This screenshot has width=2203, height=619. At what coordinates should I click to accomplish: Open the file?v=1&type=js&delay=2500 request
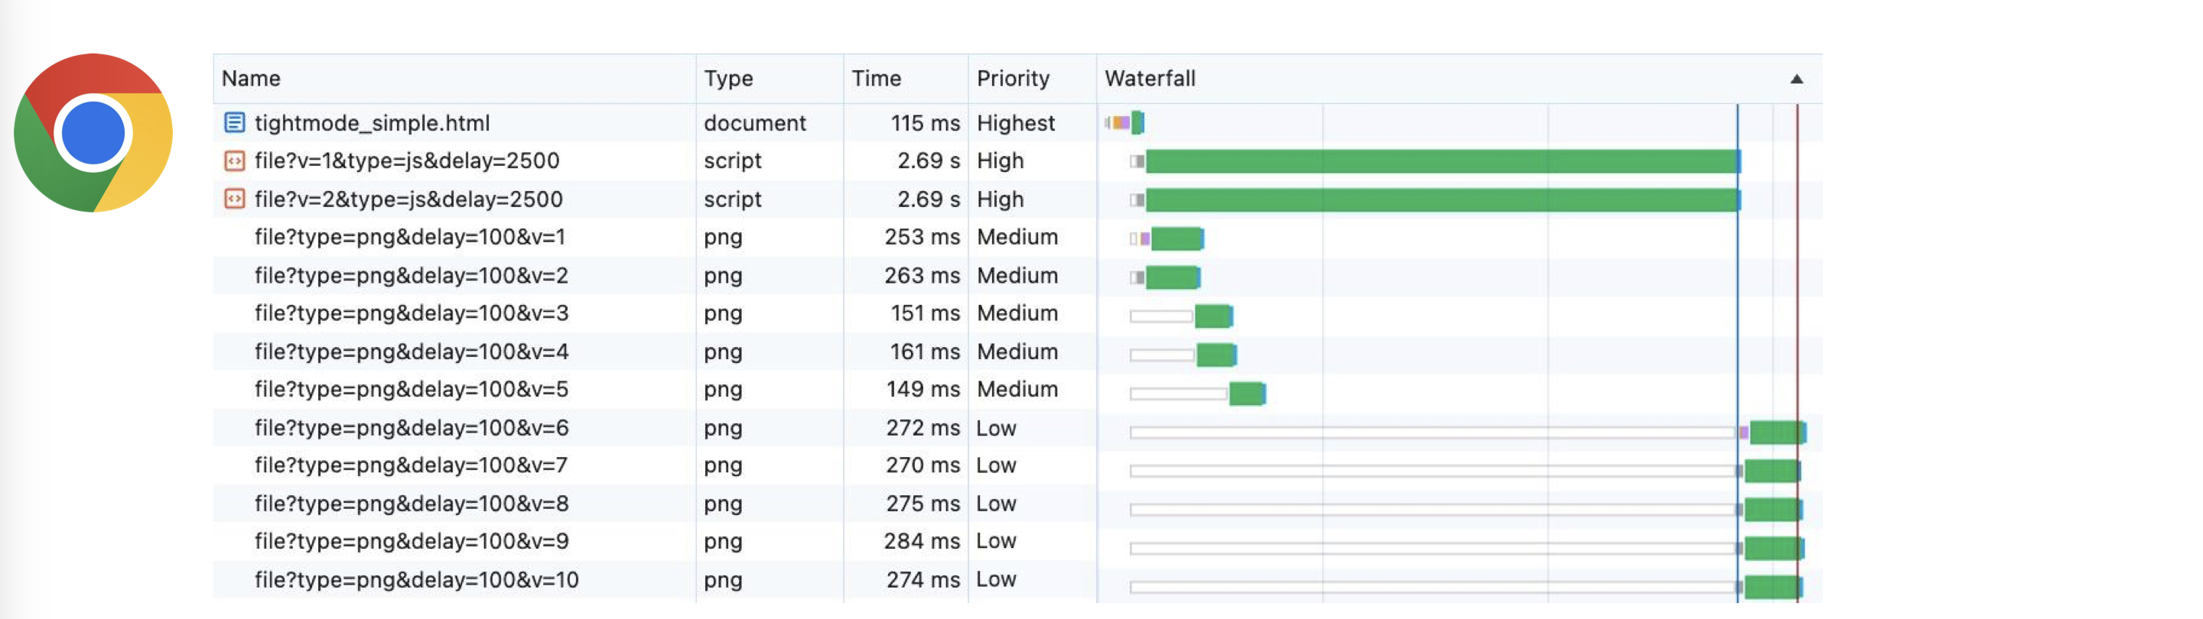(407, 160)
